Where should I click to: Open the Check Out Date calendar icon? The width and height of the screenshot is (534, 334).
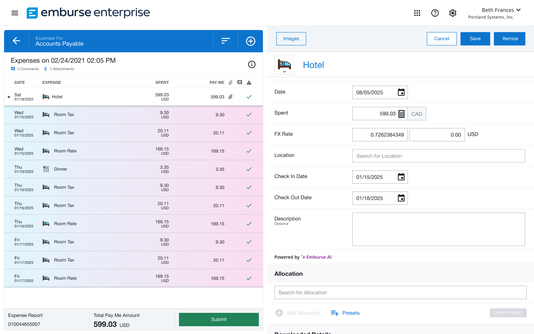401,198
